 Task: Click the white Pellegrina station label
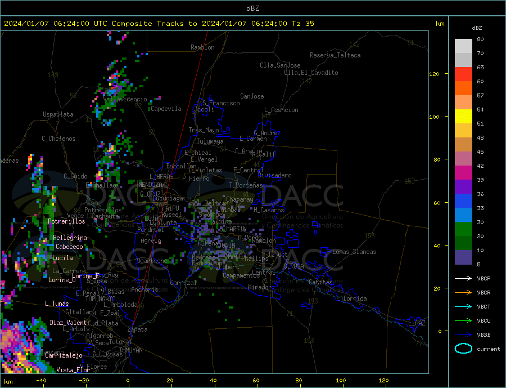coord(70,238)
